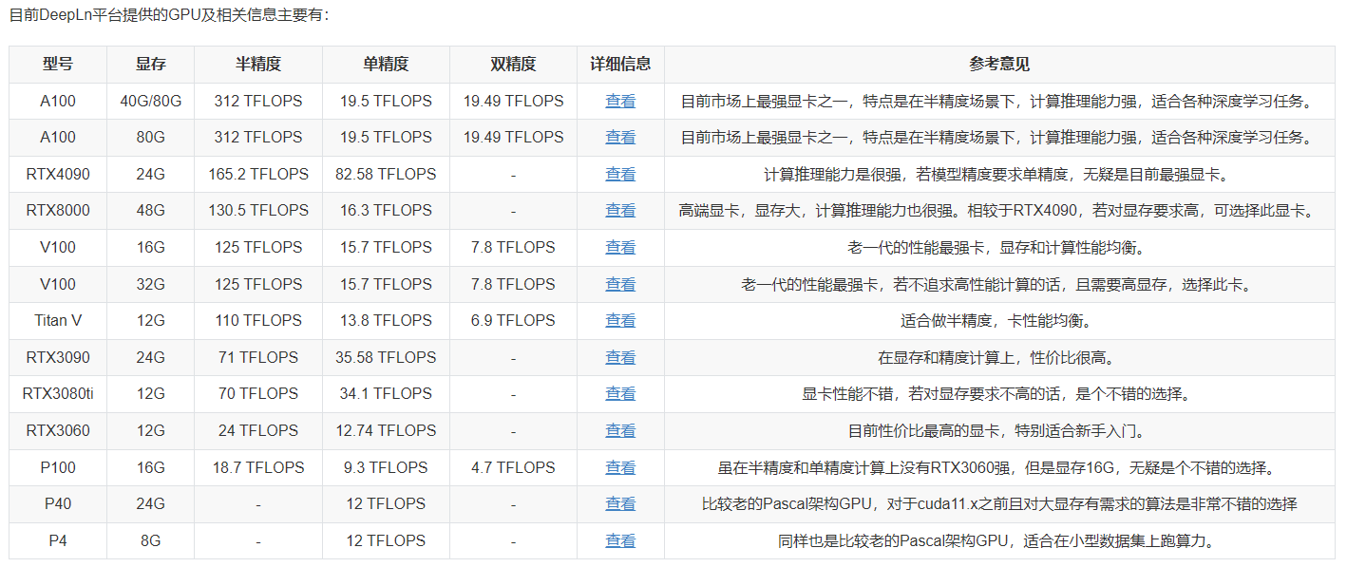1347x567 pixels.
Task: Click the 18.7 TFLOPS value
Action: point(258,468)
